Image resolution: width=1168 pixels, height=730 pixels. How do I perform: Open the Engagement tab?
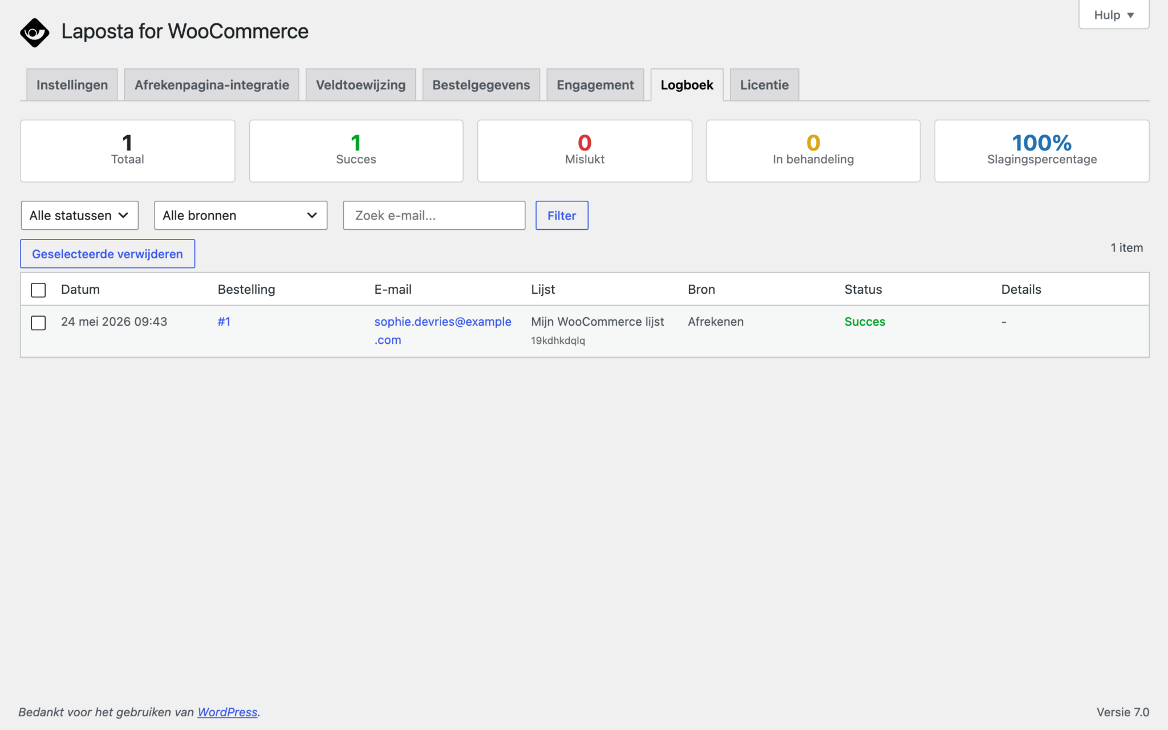pos(595,85)
